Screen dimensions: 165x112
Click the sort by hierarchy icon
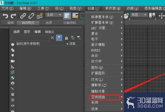[x=73, y=38]
